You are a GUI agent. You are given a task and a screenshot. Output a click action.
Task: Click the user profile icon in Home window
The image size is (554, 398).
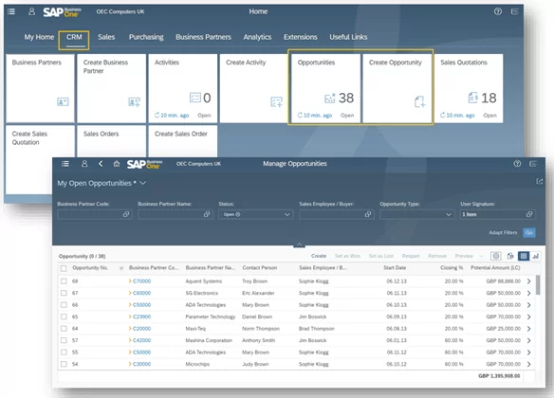[31, 11]
